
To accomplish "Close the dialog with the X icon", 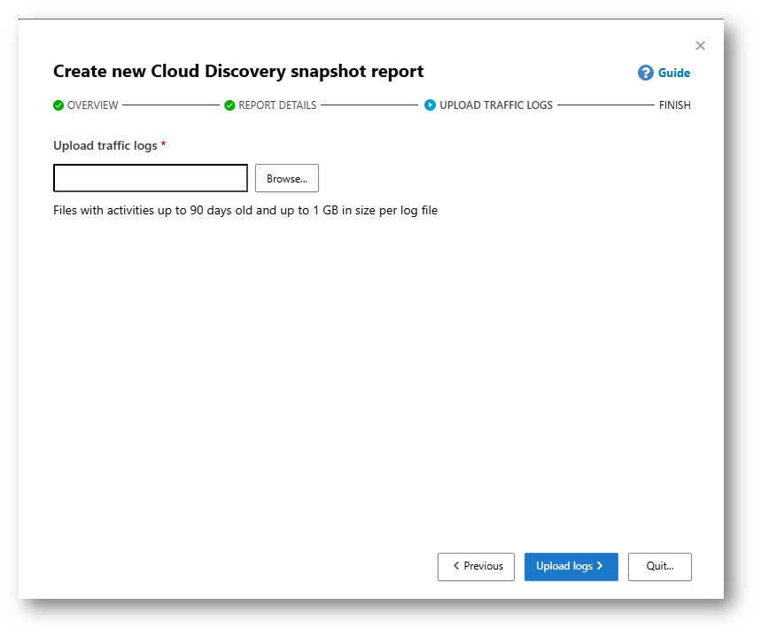I will (x=700, y=45).
